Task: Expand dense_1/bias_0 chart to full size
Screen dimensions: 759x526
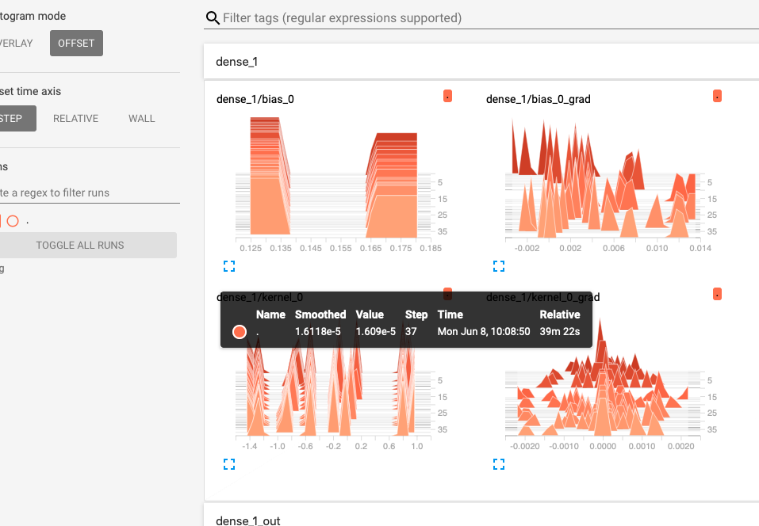Action: [229, 266]
